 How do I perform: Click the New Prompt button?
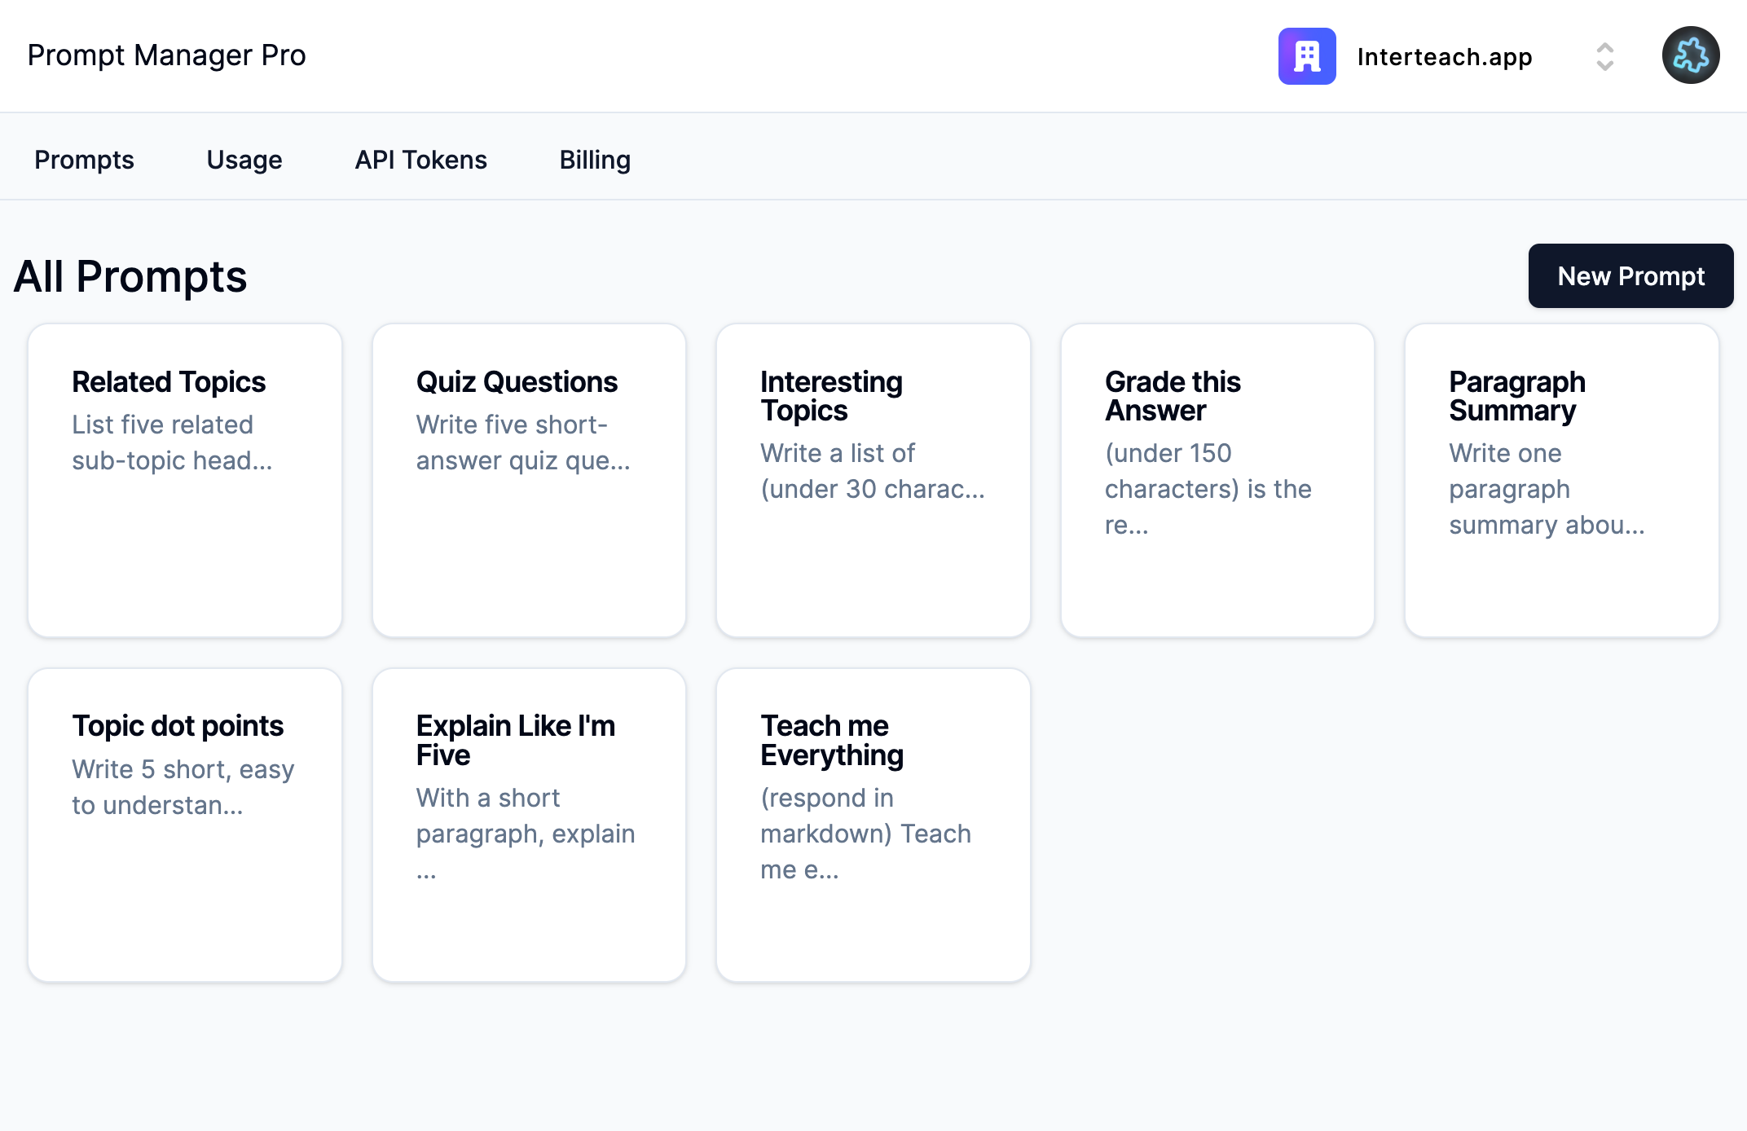click(1630, 276)
